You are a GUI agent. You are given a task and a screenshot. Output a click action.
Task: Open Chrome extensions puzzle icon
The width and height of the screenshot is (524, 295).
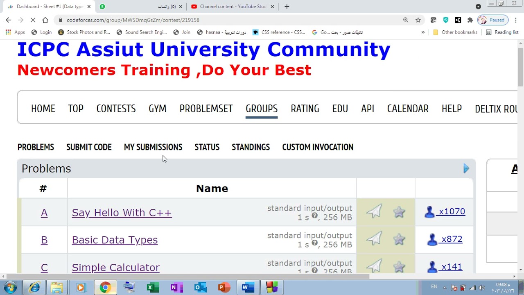470,20
